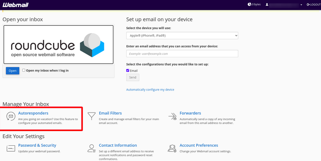Open the Email Filters link
Viewport: 321px width, 161px height.
[x=110, y=113]
